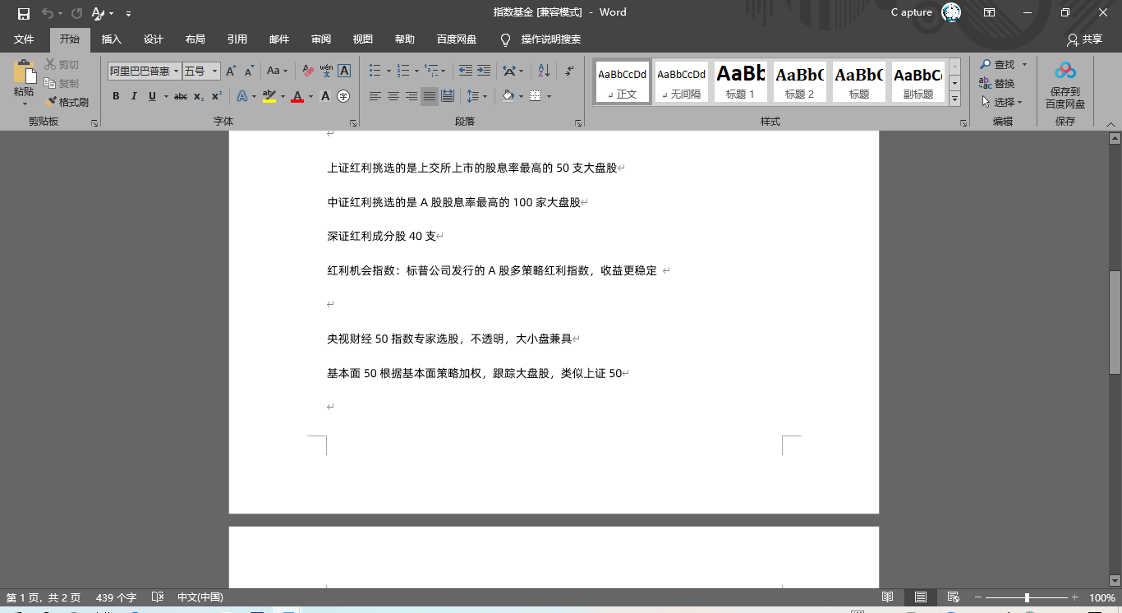Image resolution: width=1122 pixels, height=613 pixels.
Task: Open the File (文件) menu
Action: (24, 39)
